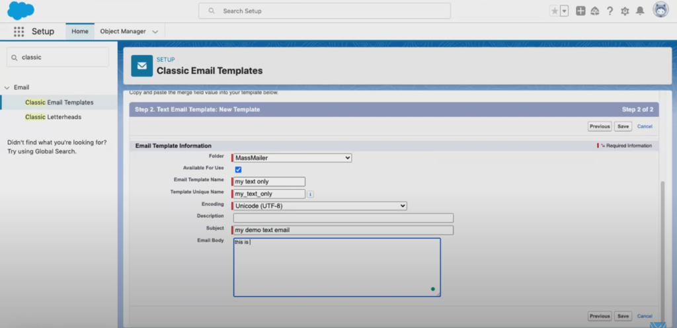Open the favorites list dropdown arrow
677x328 pixels.
coord(565,11)
